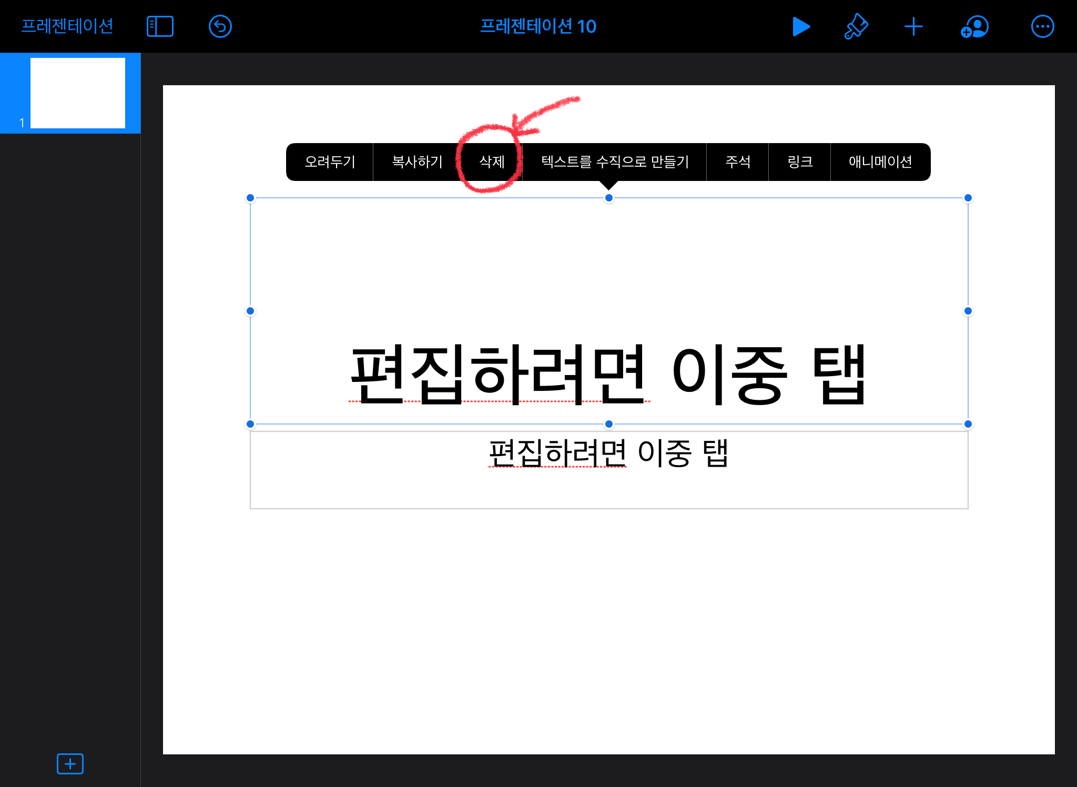Open the format paintbrush panel
1077x787 pixels.
pyautogui.click(x=856, y=26)
